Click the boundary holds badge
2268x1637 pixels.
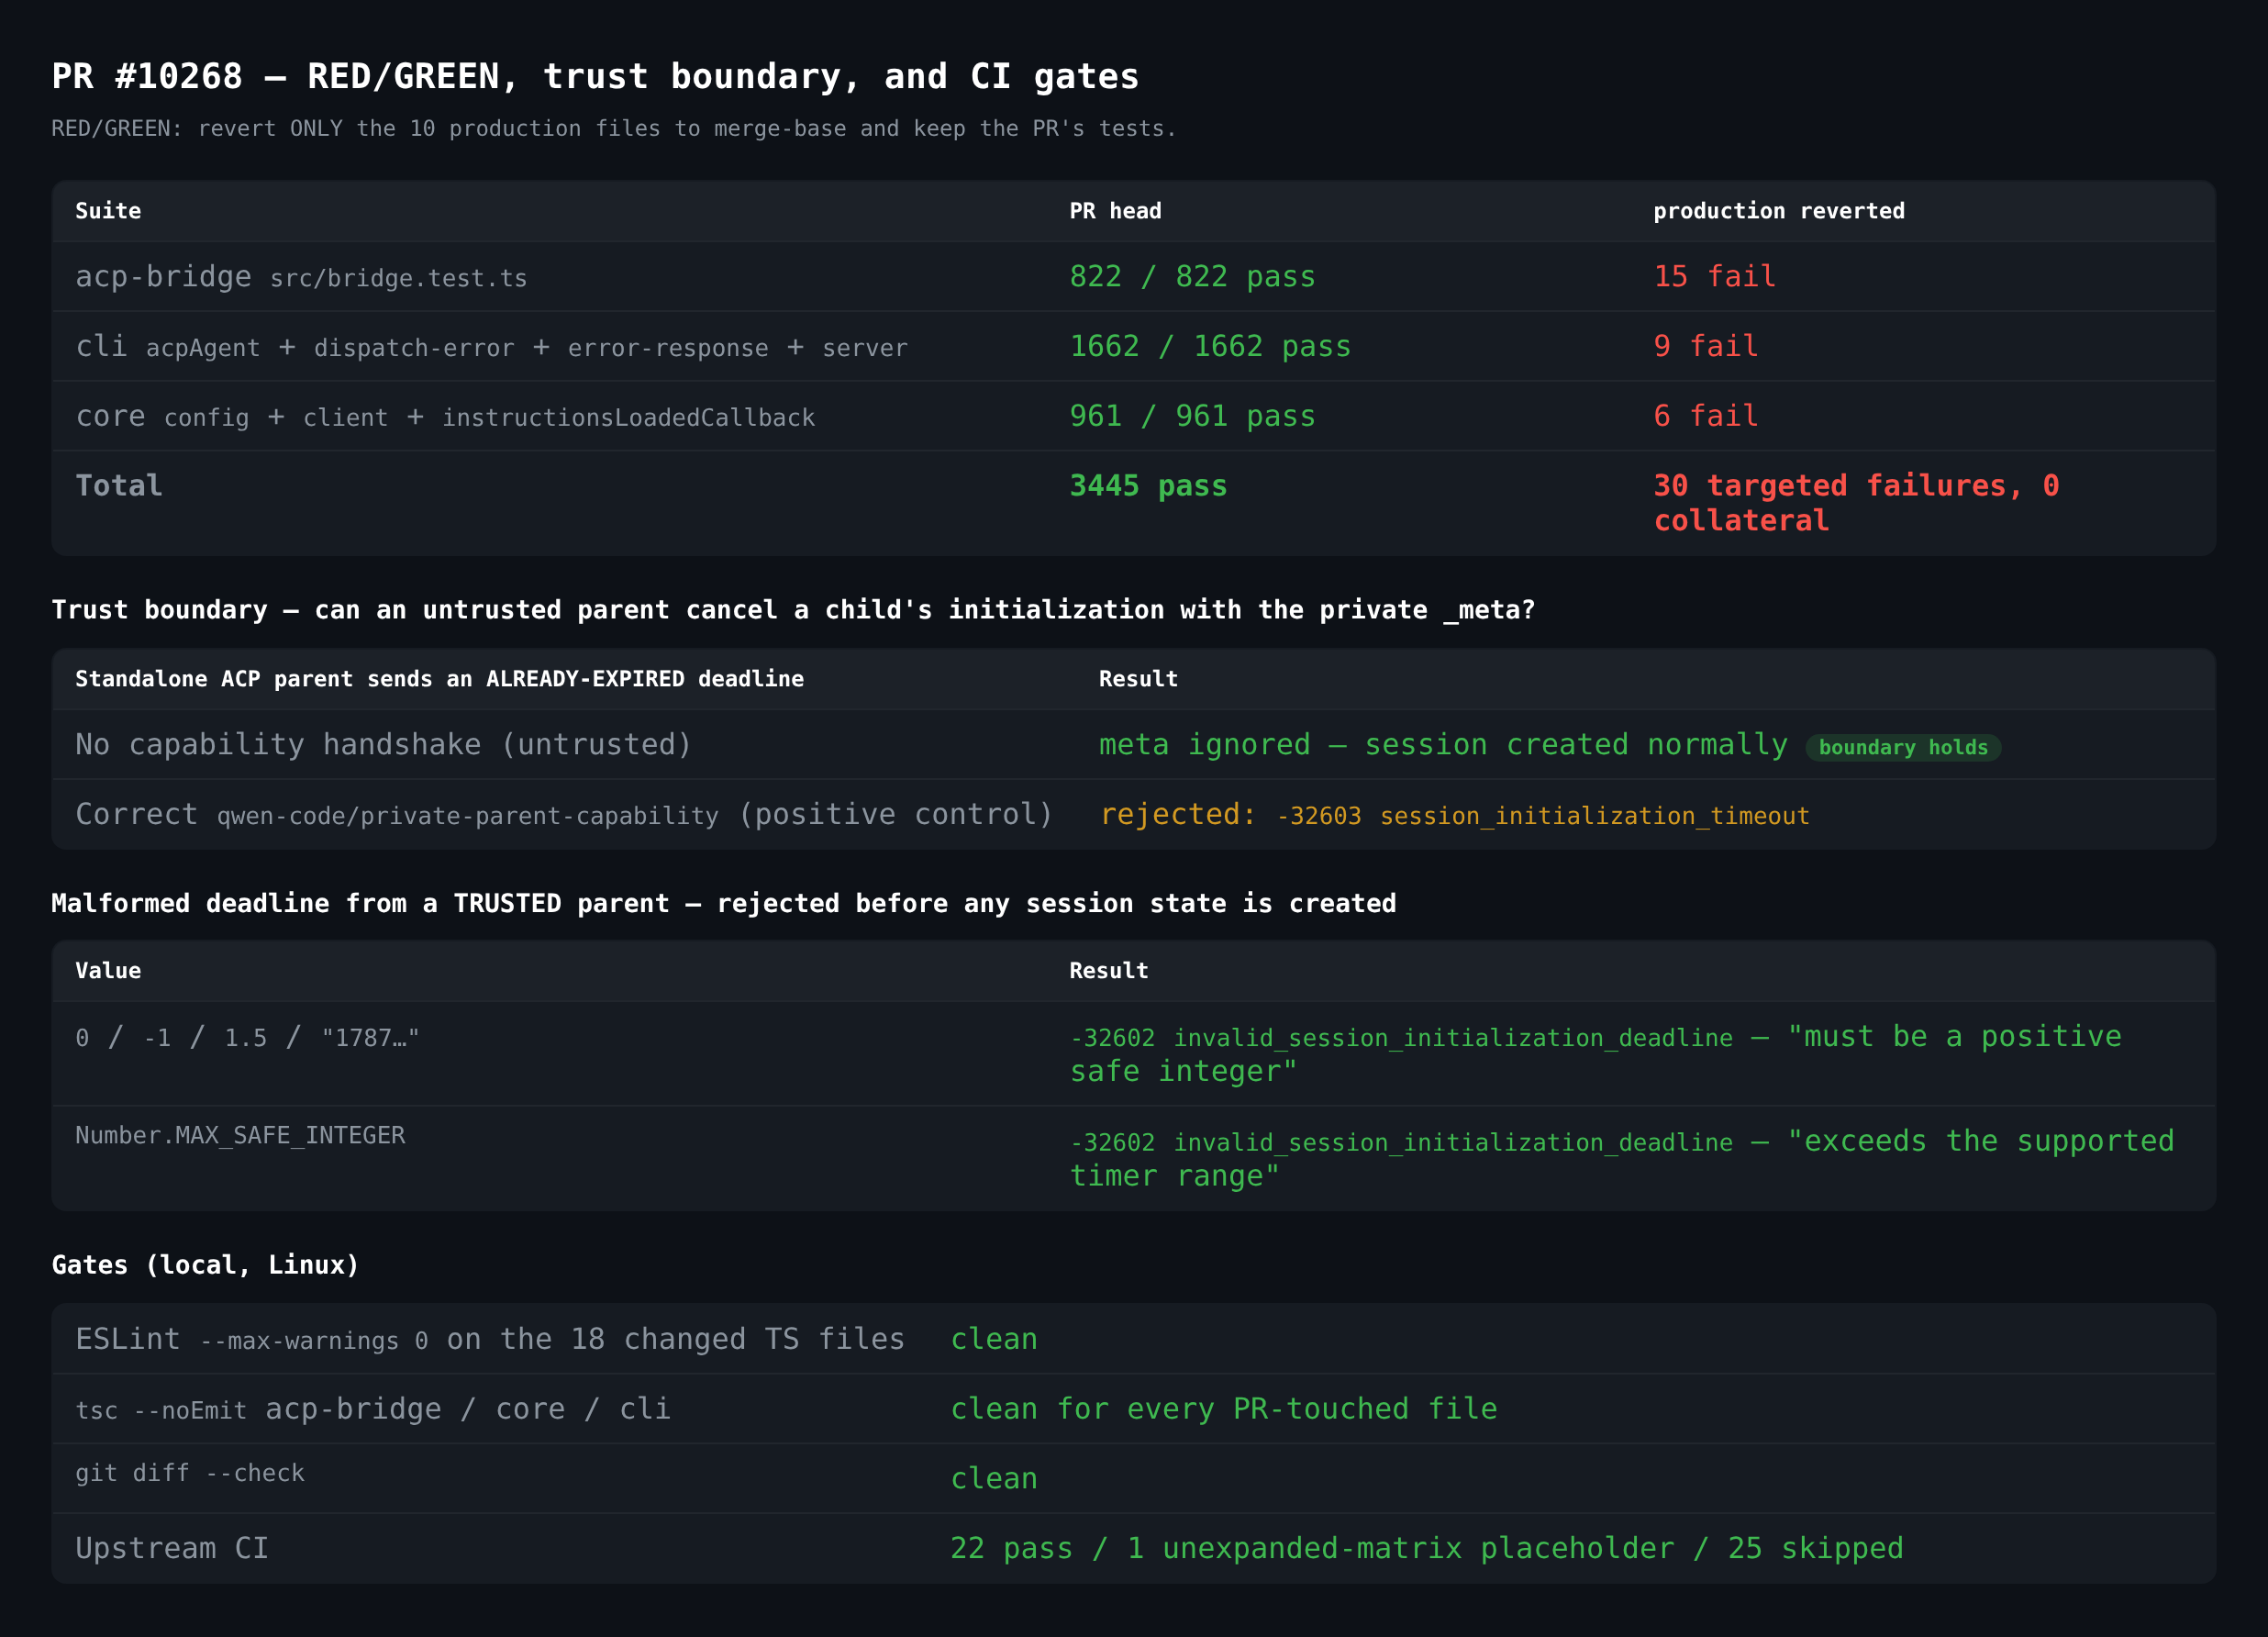coord(1903,748)
